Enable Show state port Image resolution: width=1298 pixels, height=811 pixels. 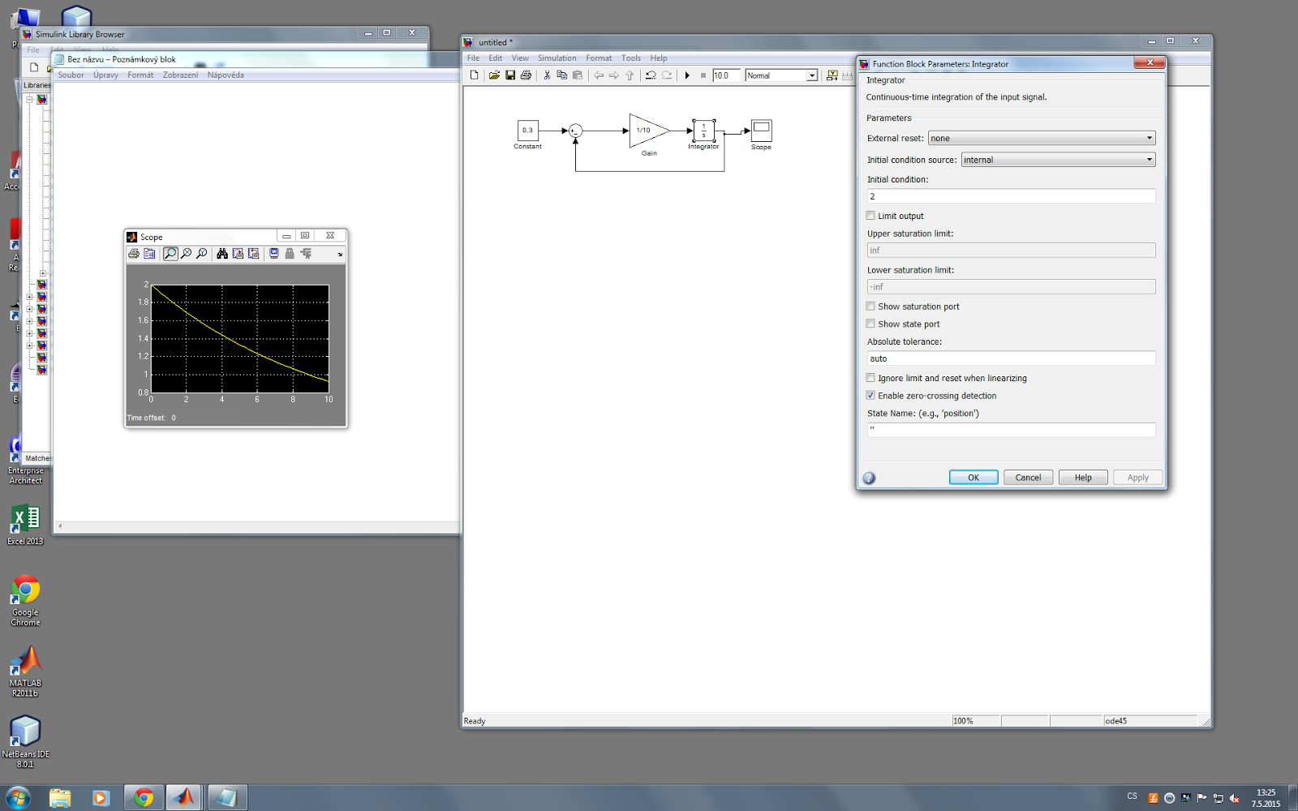(x=870, y=324)
